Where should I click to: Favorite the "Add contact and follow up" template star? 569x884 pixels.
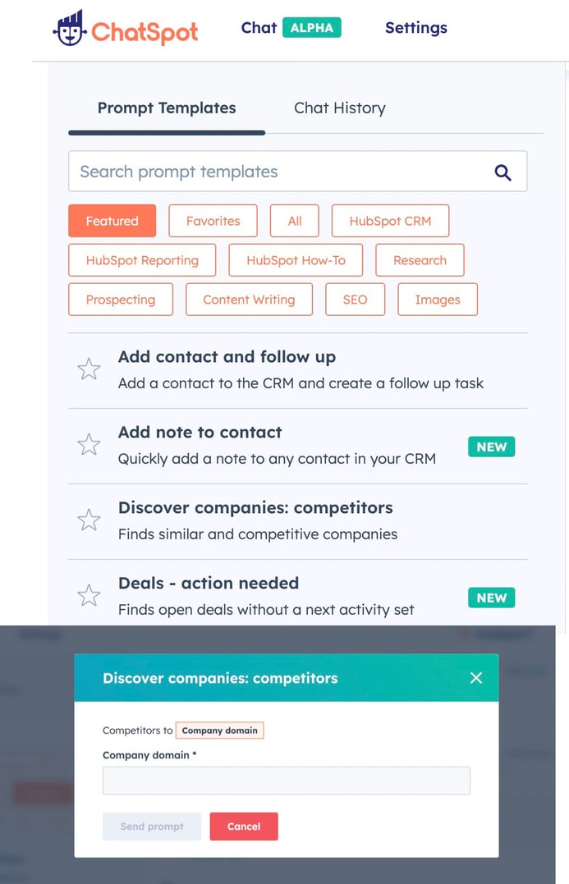pyautogui.click(x=89, y=369)
